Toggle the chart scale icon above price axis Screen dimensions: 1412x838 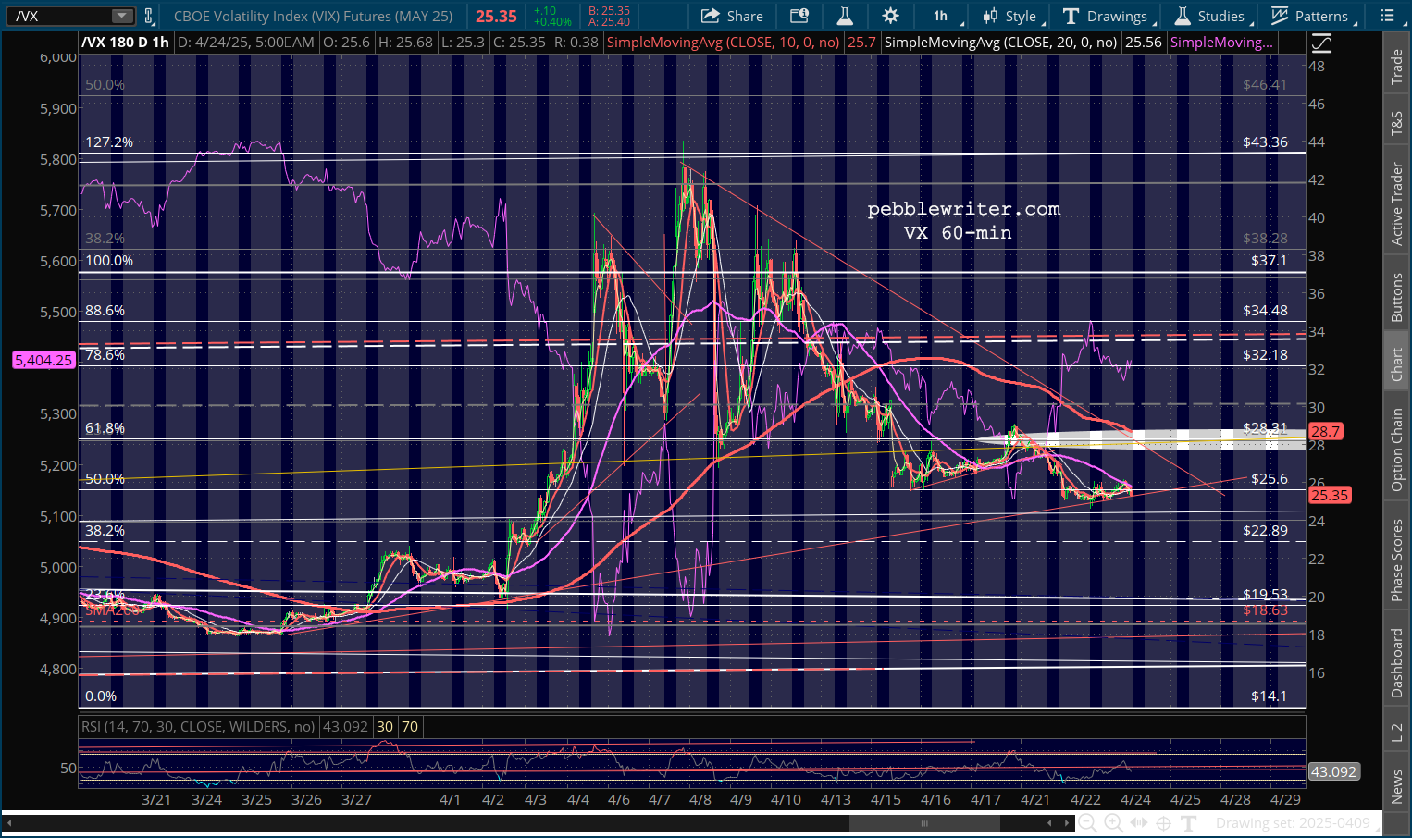[x=1321, y=43]
